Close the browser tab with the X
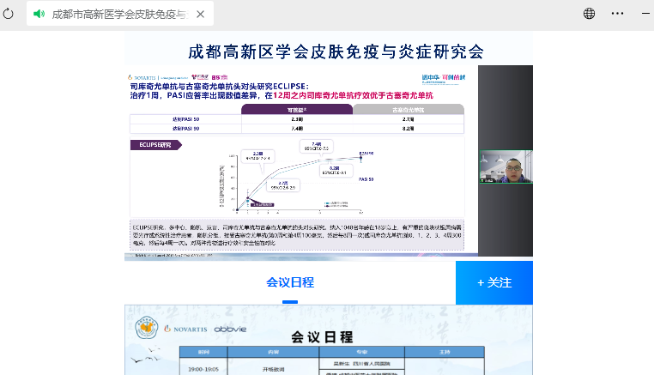654x375 pixels. coord(200,14)
